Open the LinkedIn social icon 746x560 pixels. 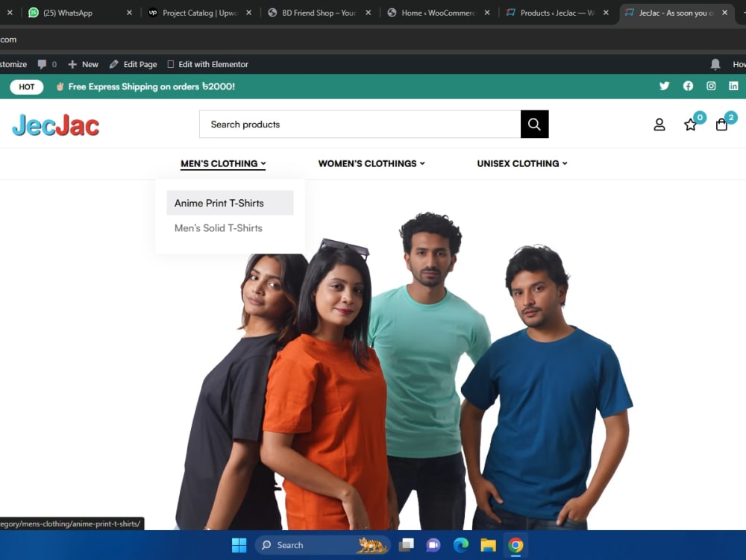pyautogui.click(x=733, y=86)
